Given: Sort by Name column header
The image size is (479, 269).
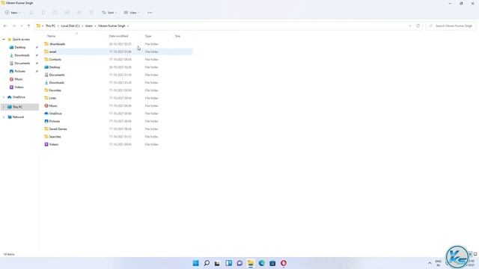Looking at the screenshot, I should pos(52,36).
